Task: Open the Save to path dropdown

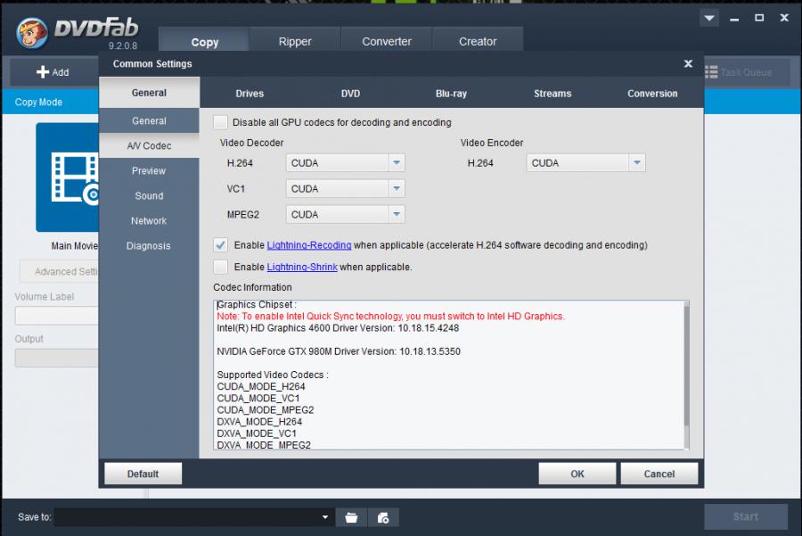Action: 324,517
